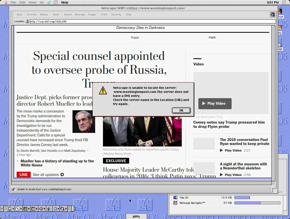Click the Forward toolbar button
Viewport: 290px width, 219px height.
click(32, 14)
